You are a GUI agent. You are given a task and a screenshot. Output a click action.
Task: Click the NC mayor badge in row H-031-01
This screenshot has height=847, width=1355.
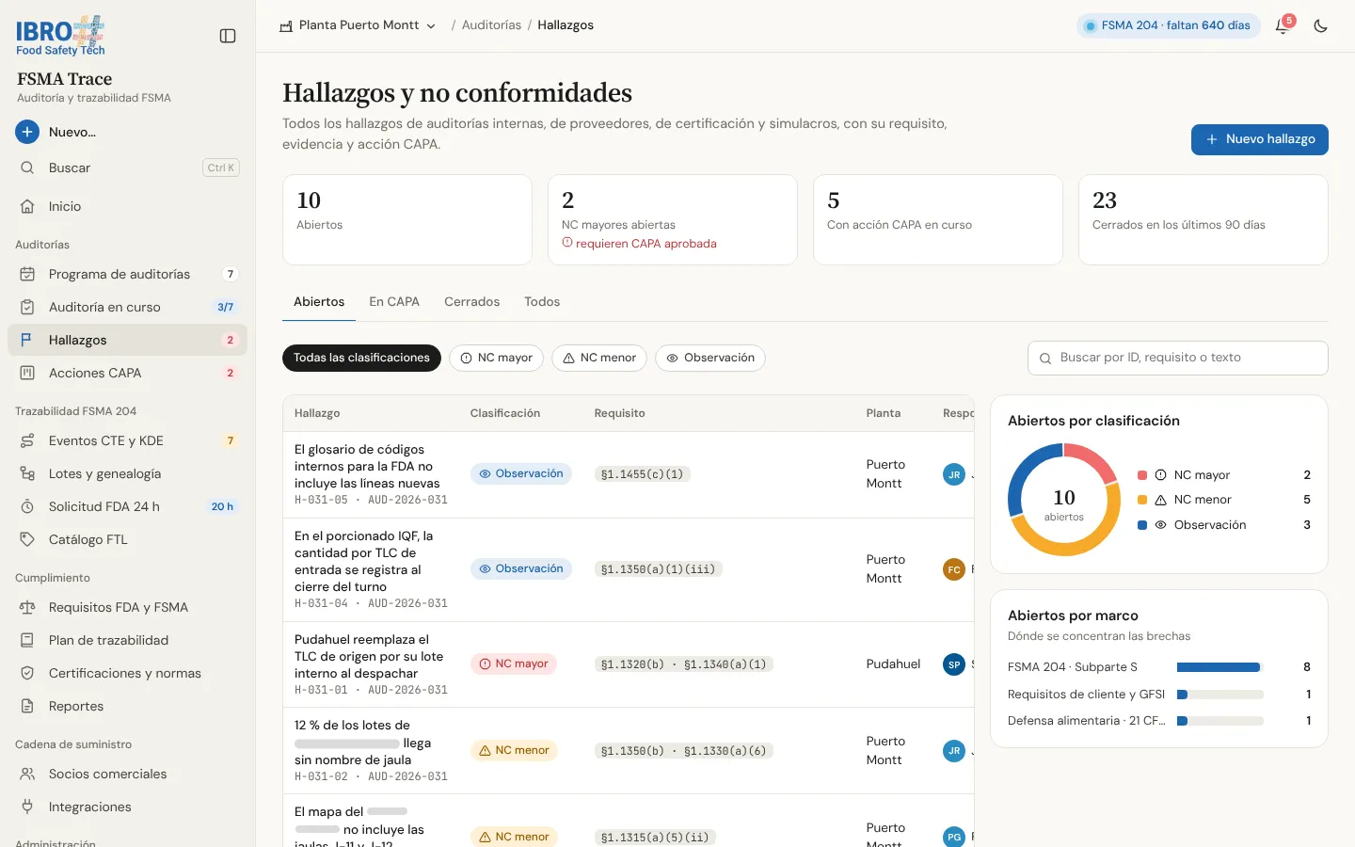(x=513, y=664)
